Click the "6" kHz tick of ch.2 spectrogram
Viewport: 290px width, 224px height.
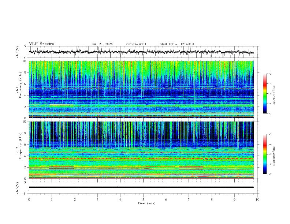pos(26,145)
